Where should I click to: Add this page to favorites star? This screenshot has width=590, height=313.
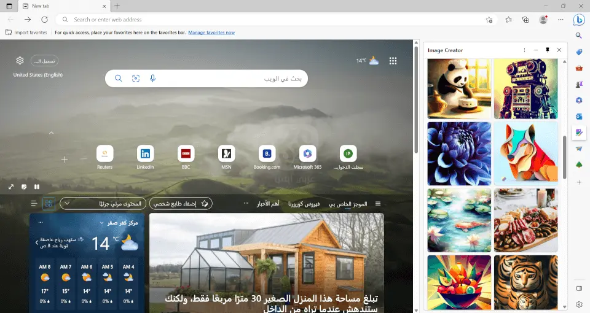(x=489, y=20)
